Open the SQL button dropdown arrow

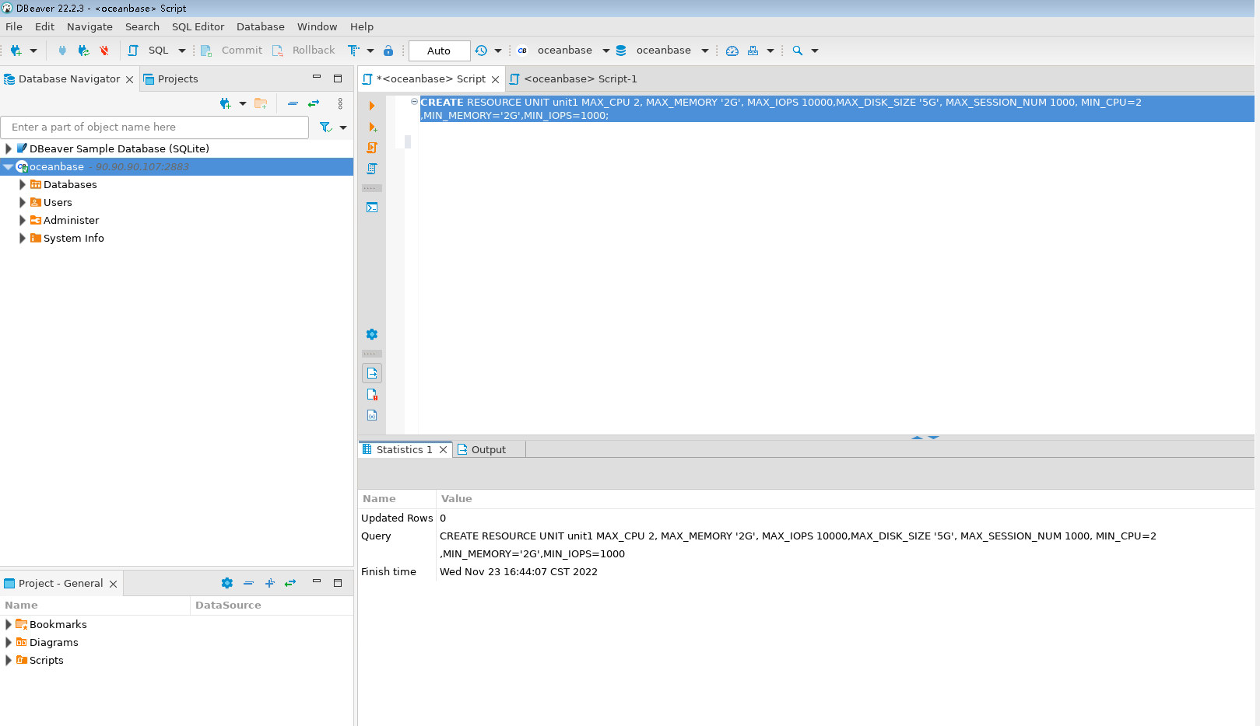tap(182, 51)
